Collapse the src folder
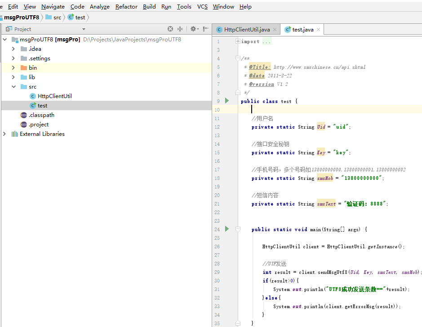The width and height of the screenshot is (422, 327). [13, 87]
